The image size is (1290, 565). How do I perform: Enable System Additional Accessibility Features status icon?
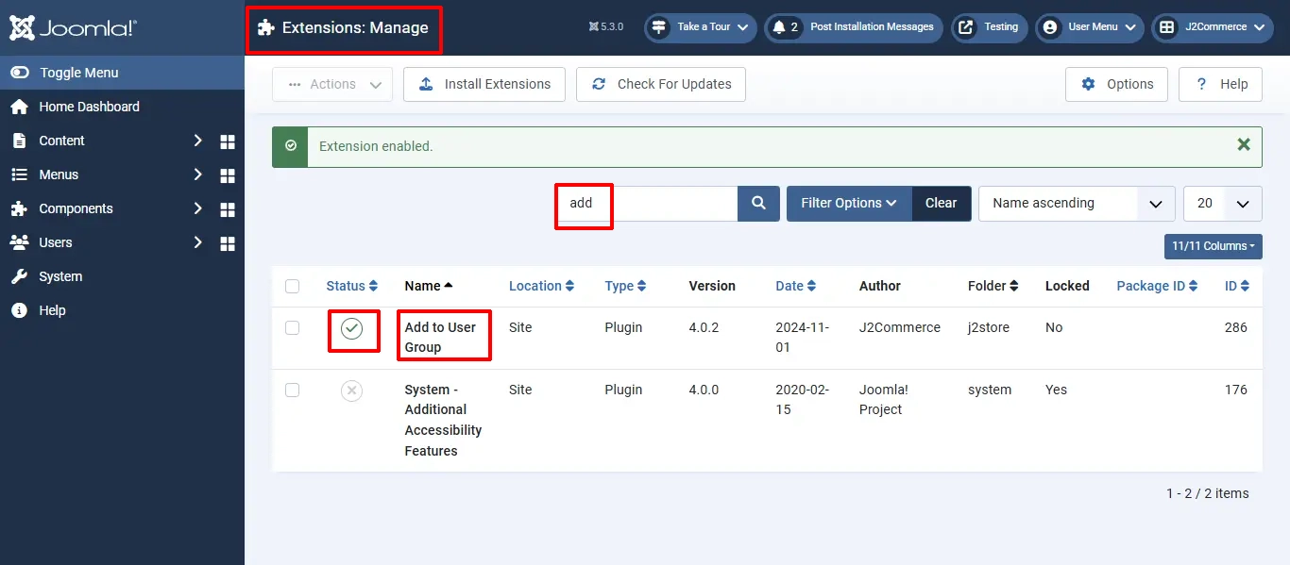351,391
